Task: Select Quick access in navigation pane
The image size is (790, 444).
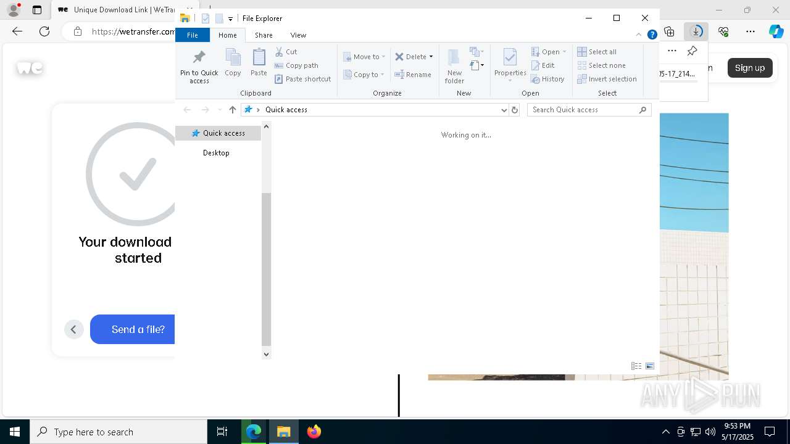Action: pyautogui.click(x=218, y=133)
